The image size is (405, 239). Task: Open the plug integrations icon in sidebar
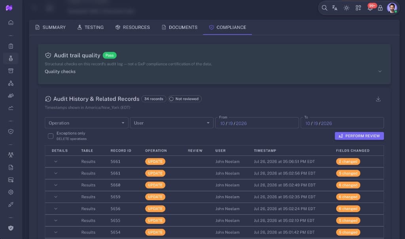point(11,205)
